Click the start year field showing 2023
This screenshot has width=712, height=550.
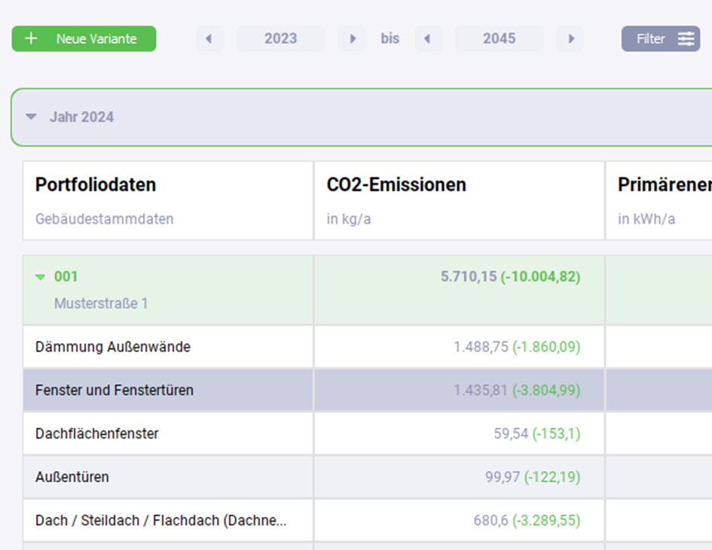280,39
